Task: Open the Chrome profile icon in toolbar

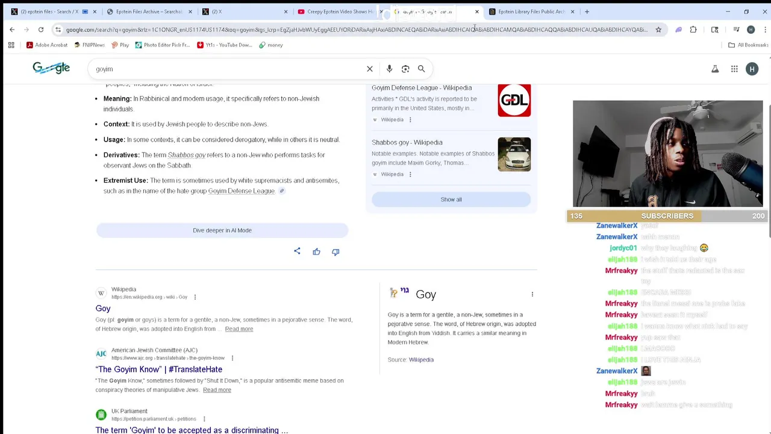Action: click(x=751, y=30)
